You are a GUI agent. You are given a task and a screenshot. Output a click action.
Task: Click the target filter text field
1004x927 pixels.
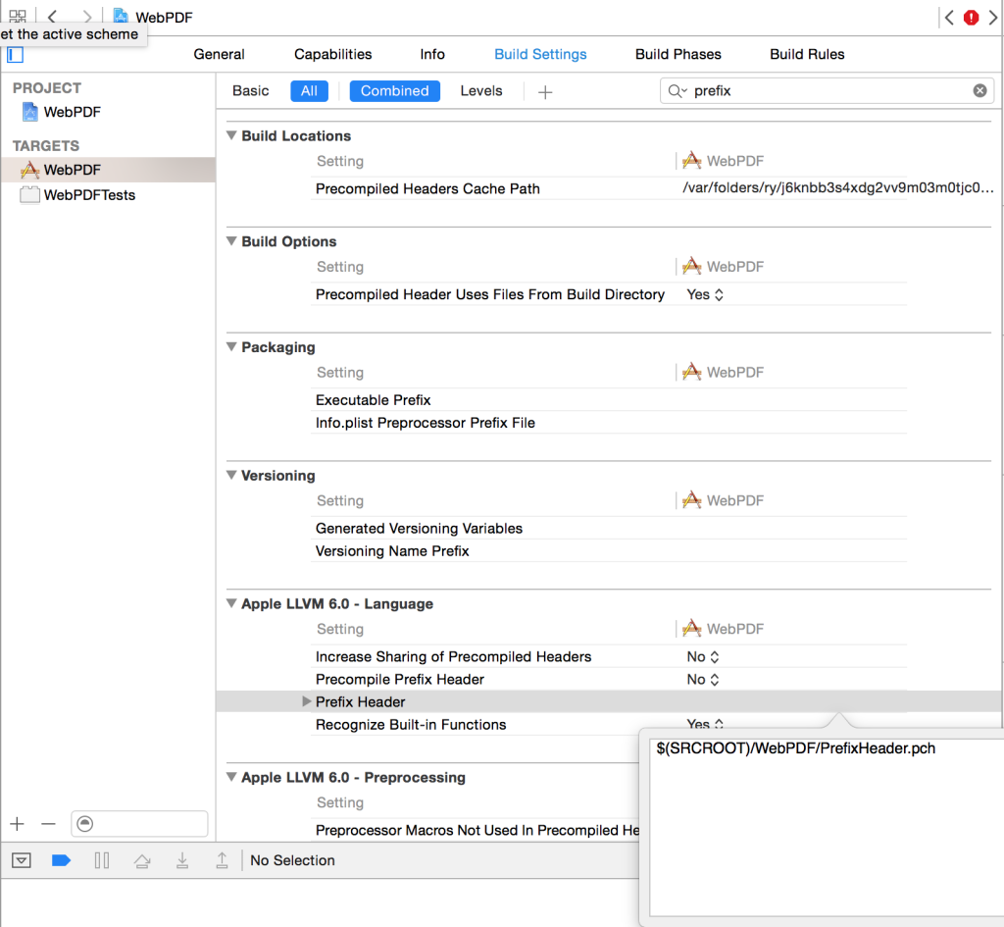(x=139, y=824)
